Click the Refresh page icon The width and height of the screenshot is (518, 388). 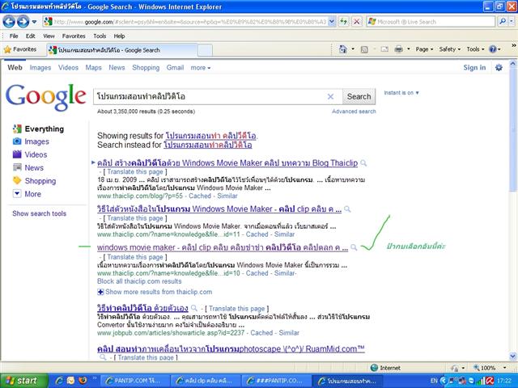click(x=343, y=22)
